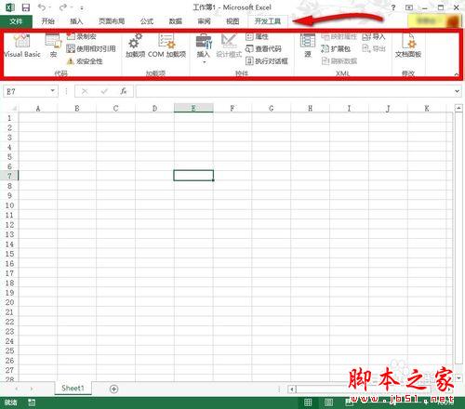Collapse the ribbon with the chevron

[457, 74]
